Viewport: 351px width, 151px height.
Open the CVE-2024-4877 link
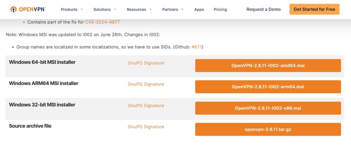pyautogui.click(x=103, y=22)
